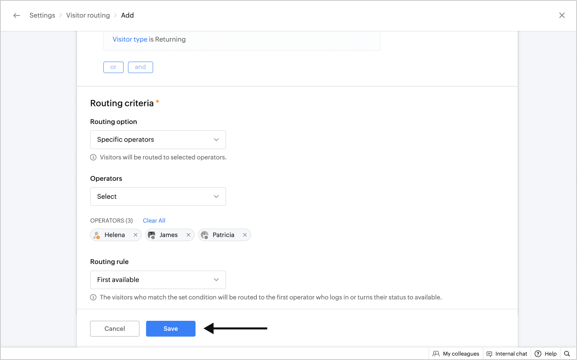Add an 'or' condition
Image resolution: width=577 pixels, height=360 pixels.
[x=113, y=67]
